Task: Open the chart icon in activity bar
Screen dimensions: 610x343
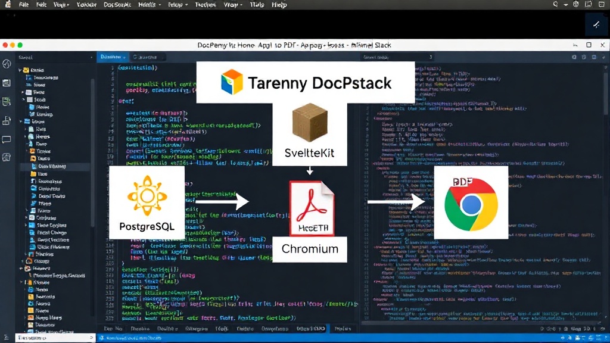Action: pos(7,157)
